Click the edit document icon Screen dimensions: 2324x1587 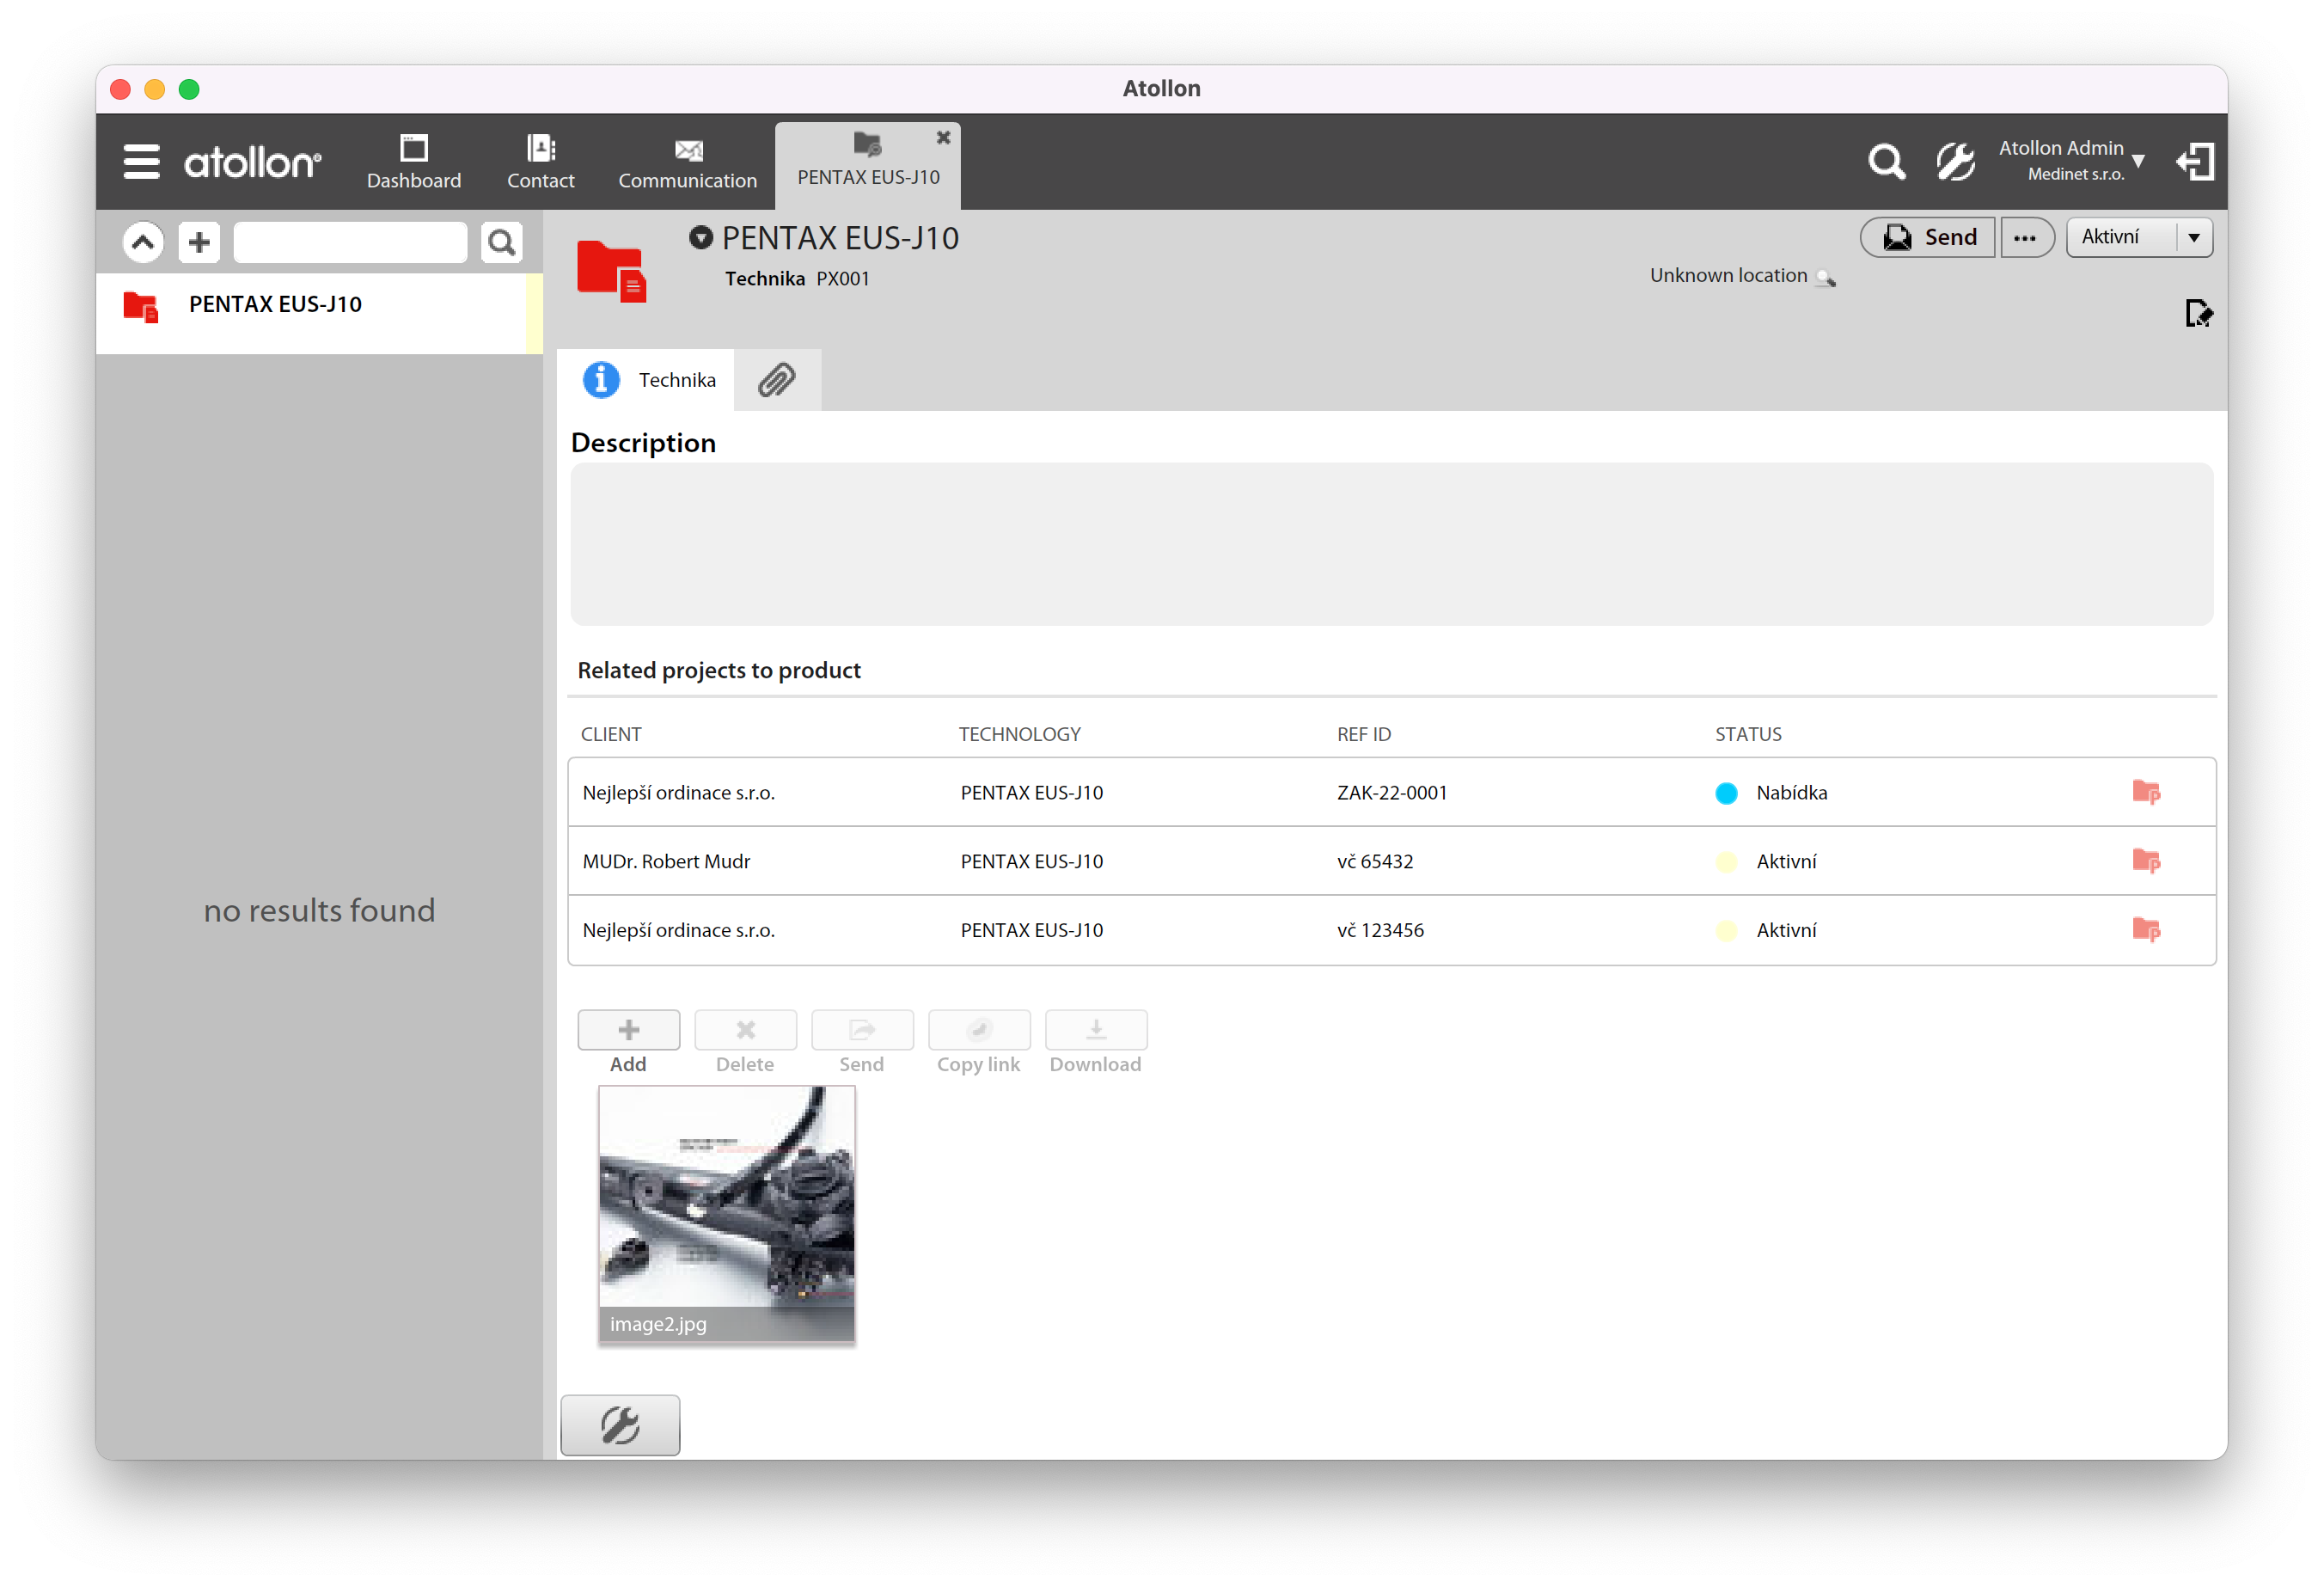(2198, 314)
